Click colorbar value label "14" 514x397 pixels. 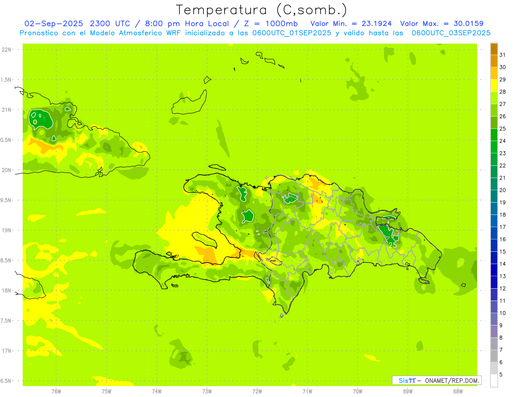[502, 264]
